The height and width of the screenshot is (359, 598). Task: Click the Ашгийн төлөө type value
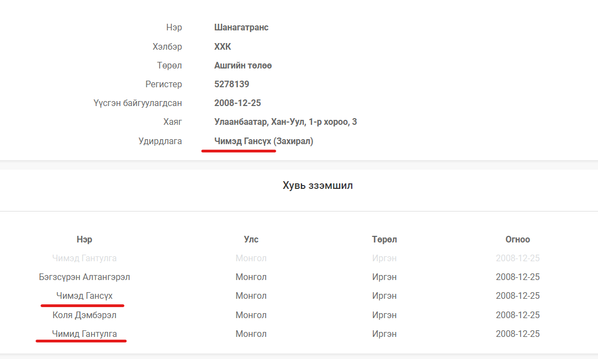(x=242, y=66)
